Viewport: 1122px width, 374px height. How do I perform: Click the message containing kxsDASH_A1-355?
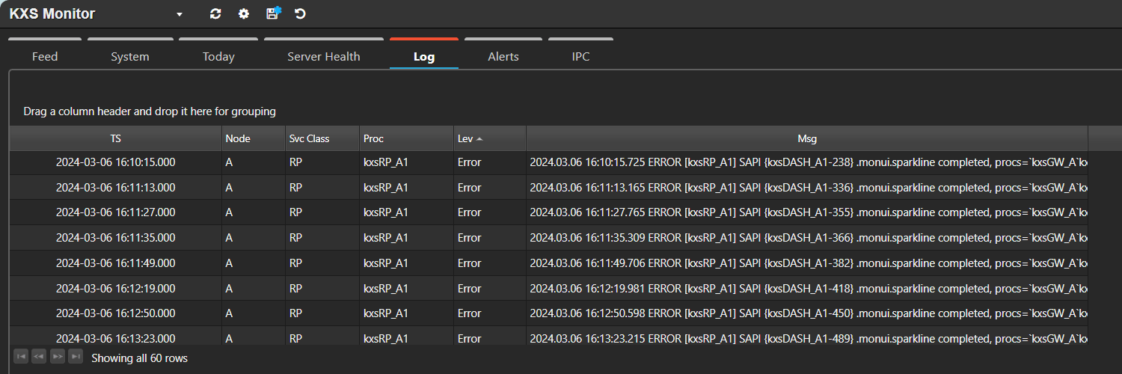pos(807,212)
